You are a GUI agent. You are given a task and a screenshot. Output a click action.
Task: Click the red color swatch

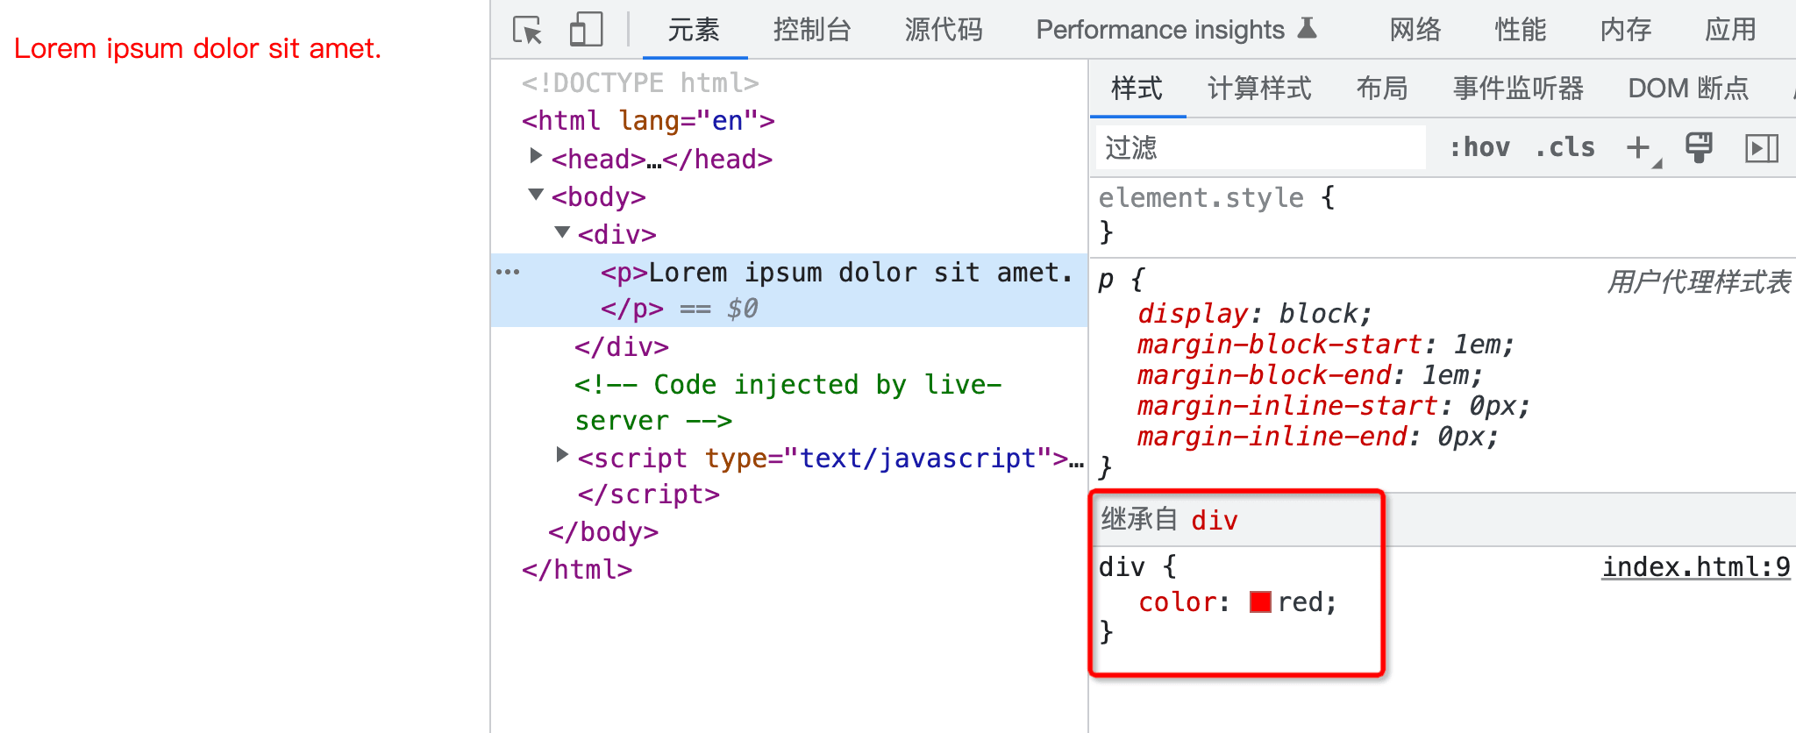[x=1260, y=602]
